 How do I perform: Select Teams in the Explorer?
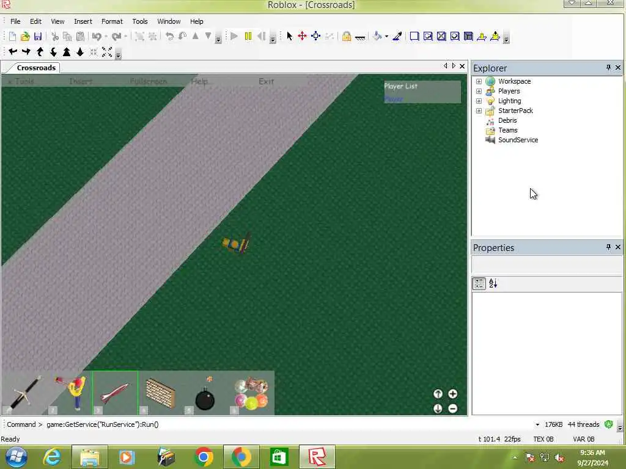[x=507, y=130]
